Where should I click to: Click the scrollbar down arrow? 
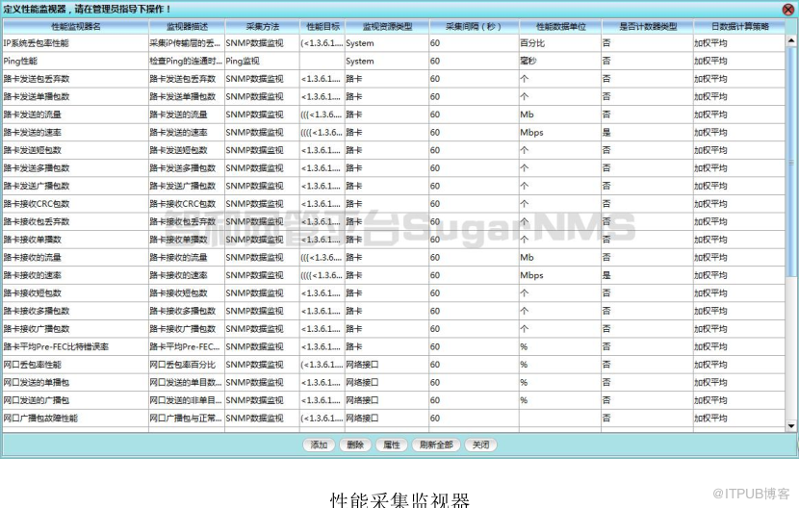pos(791,425)
